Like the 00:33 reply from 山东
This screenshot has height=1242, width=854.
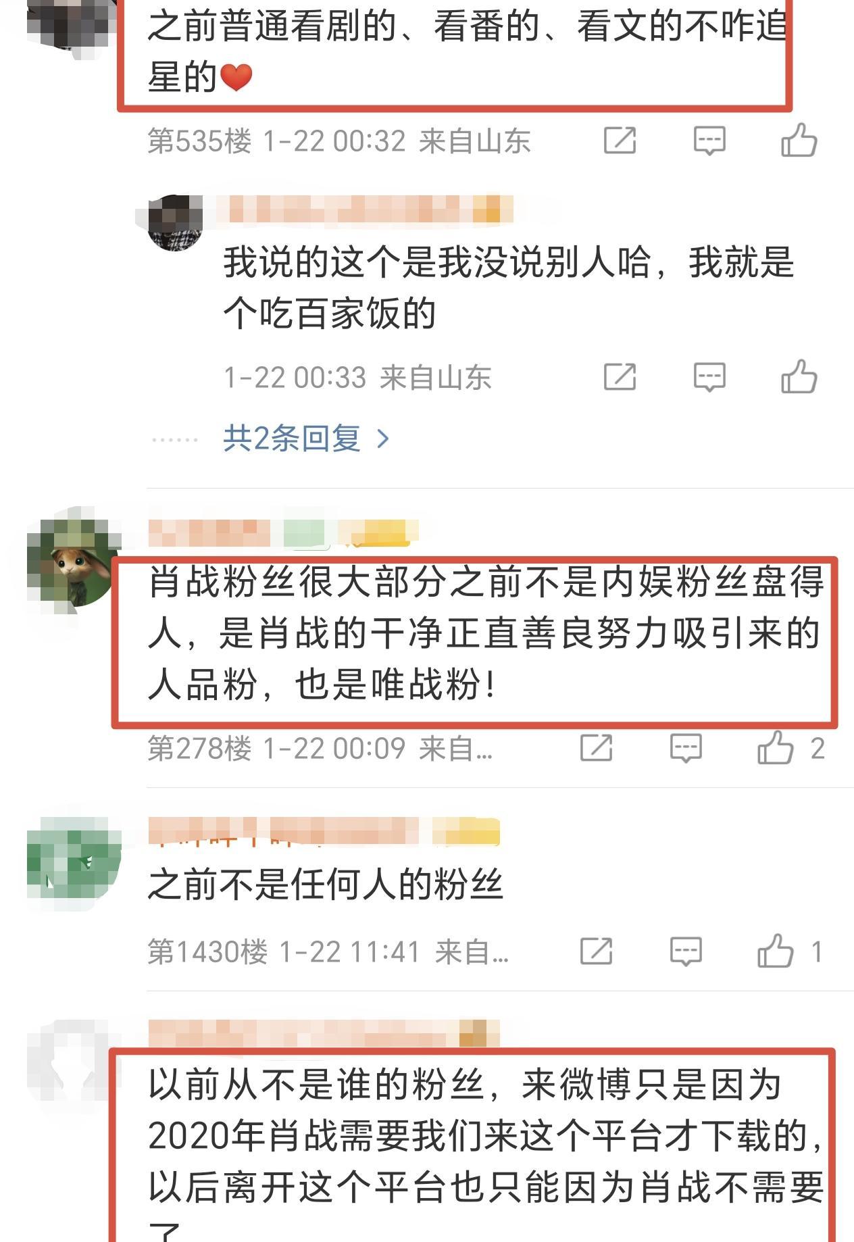point(799,377)
